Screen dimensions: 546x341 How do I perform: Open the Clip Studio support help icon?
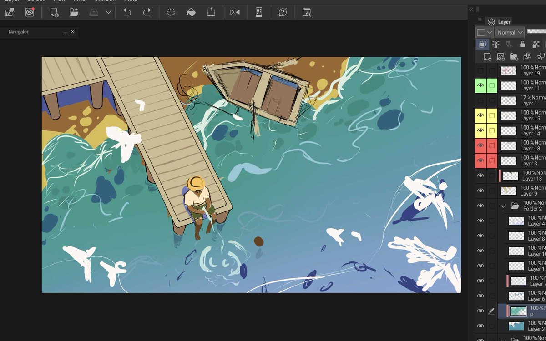point(283,13)
